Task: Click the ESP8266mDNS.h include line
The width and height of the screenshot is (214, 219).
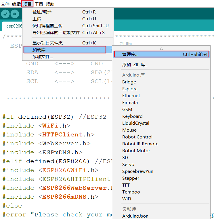Action: (x=50, y=197)
